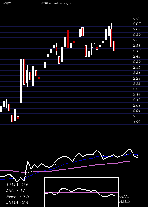Click the BHR munafasutra.pro title
Image resolution: width=148 pixels, height=207 pixels.
57,4
